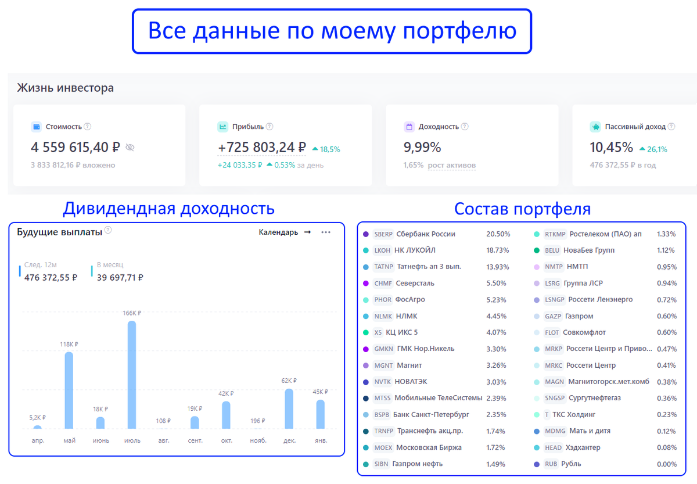
Task: Click the RTKMP ticker badge
Action: [x=555, y=234]
